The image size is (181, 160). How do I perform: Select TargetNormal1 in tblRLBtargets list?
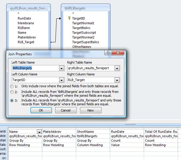83,23
